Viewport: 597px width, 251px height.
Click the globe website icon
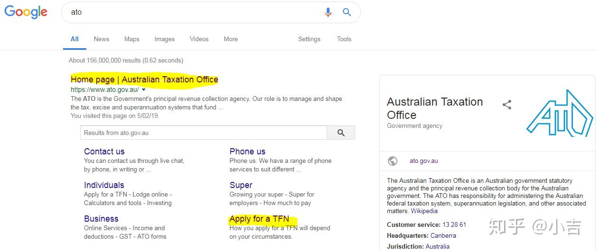click(x=393, y=161)
